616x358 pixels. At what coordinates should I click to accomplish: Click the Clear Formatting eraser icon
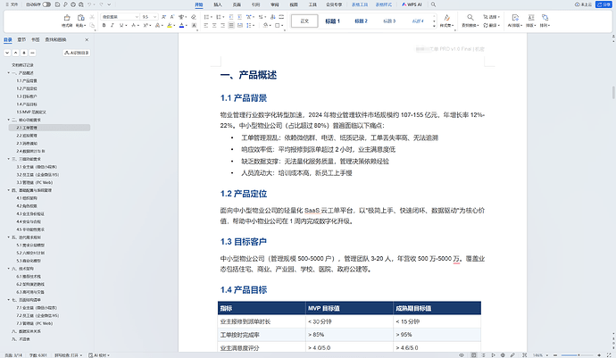pyautogui.click(x=194, y=17)
